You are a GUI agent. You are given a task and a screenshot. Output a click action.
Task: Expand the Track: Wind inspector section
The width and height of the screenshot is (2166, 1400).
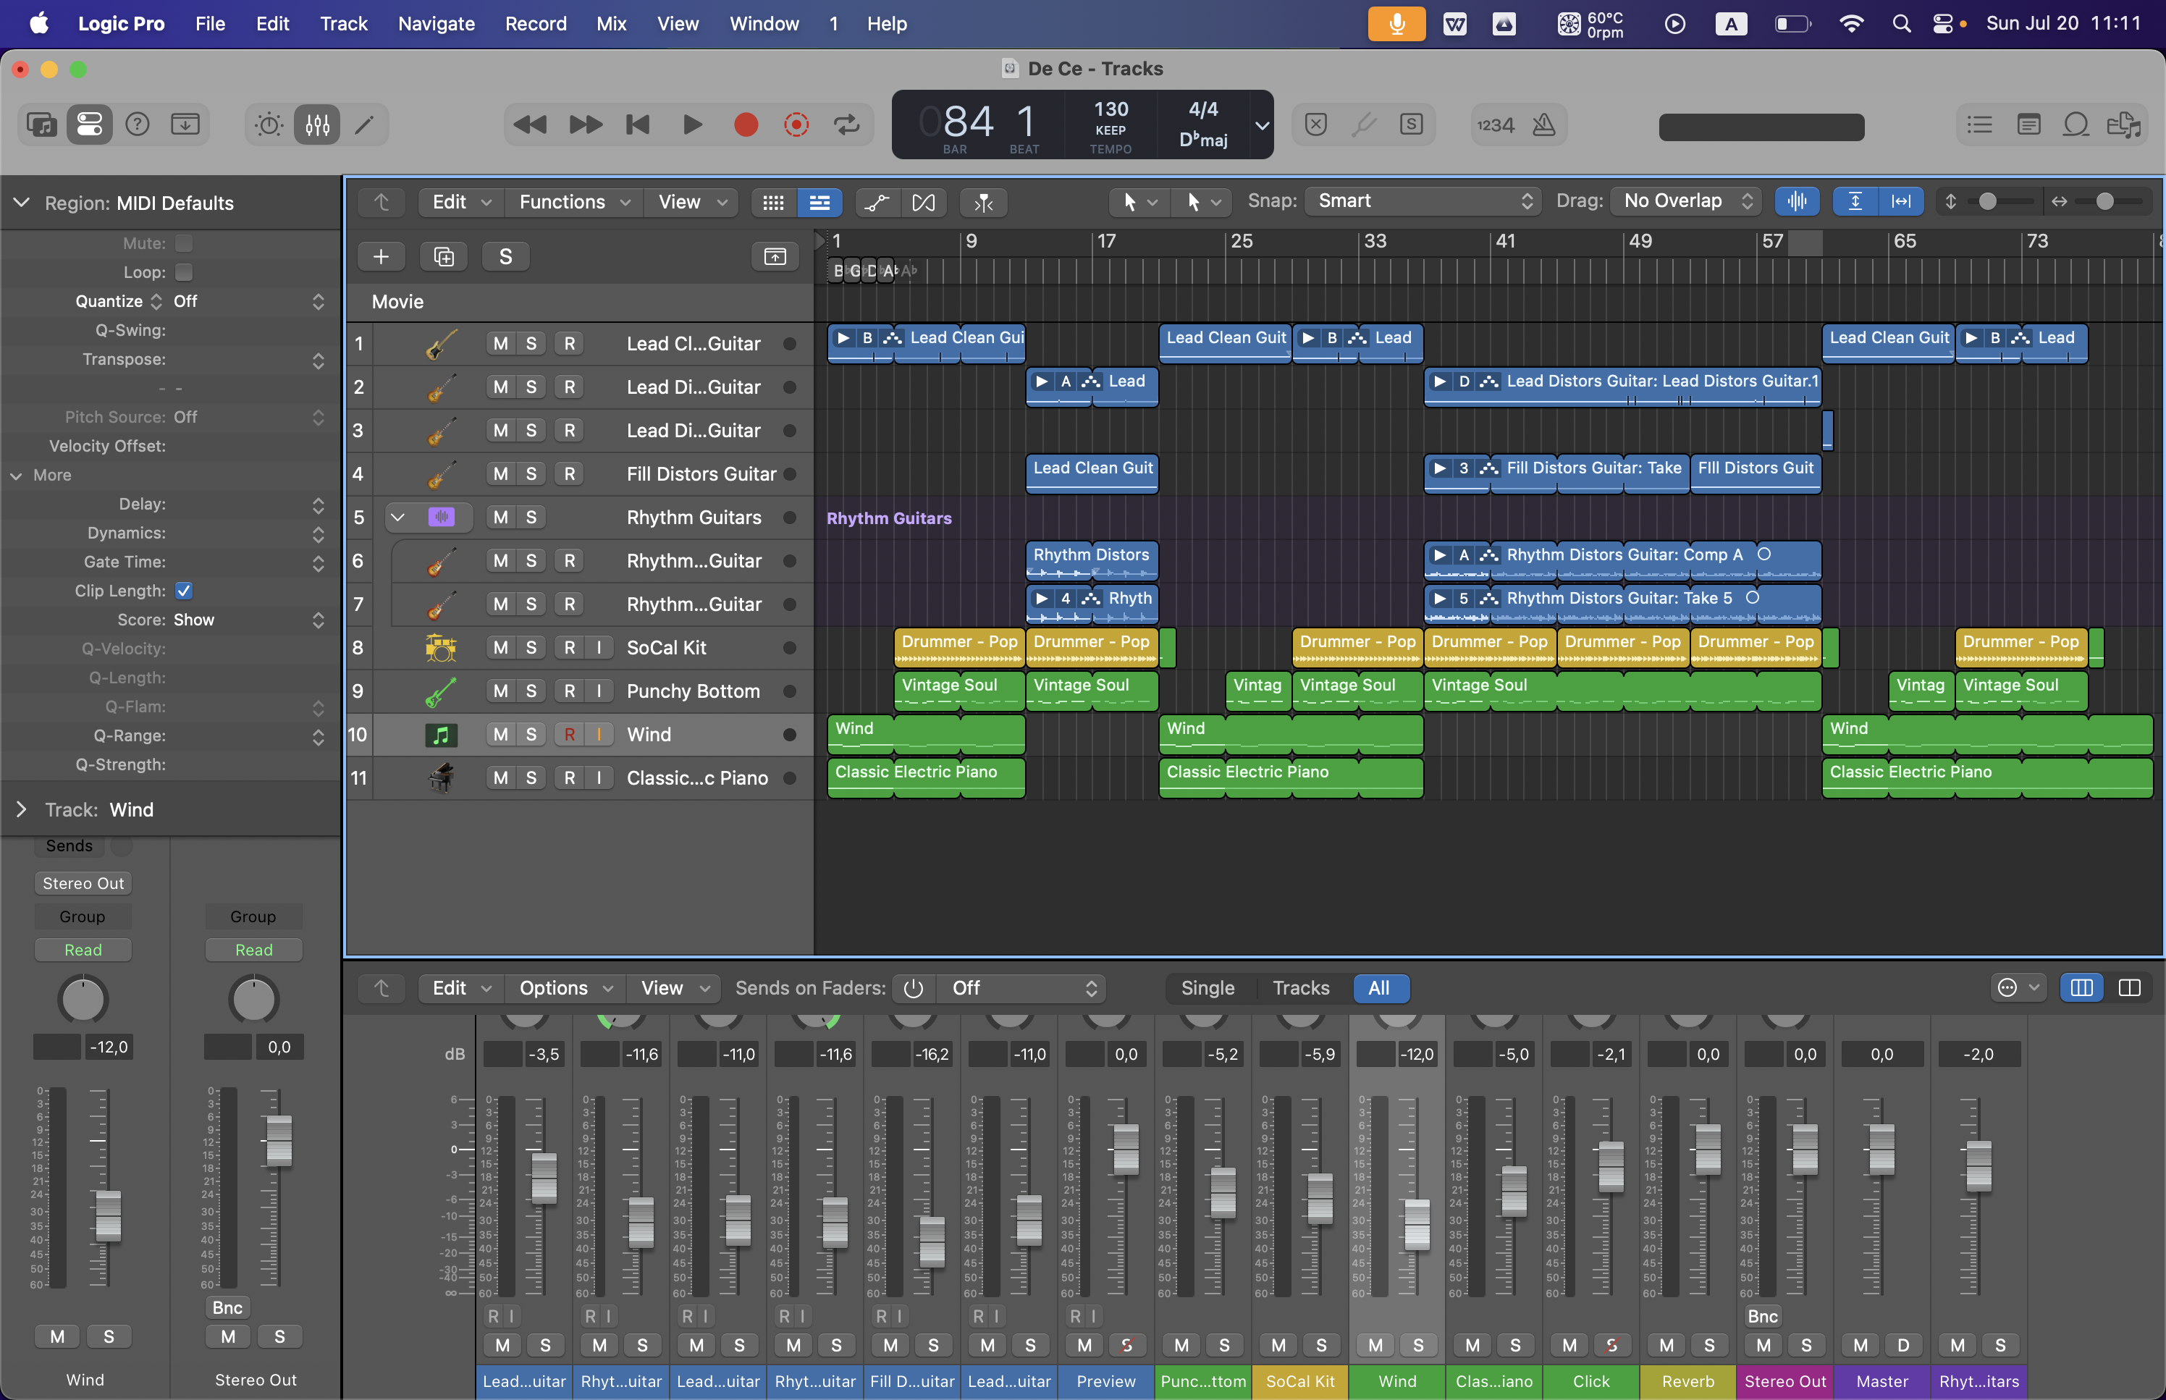(x=21, y=810)
